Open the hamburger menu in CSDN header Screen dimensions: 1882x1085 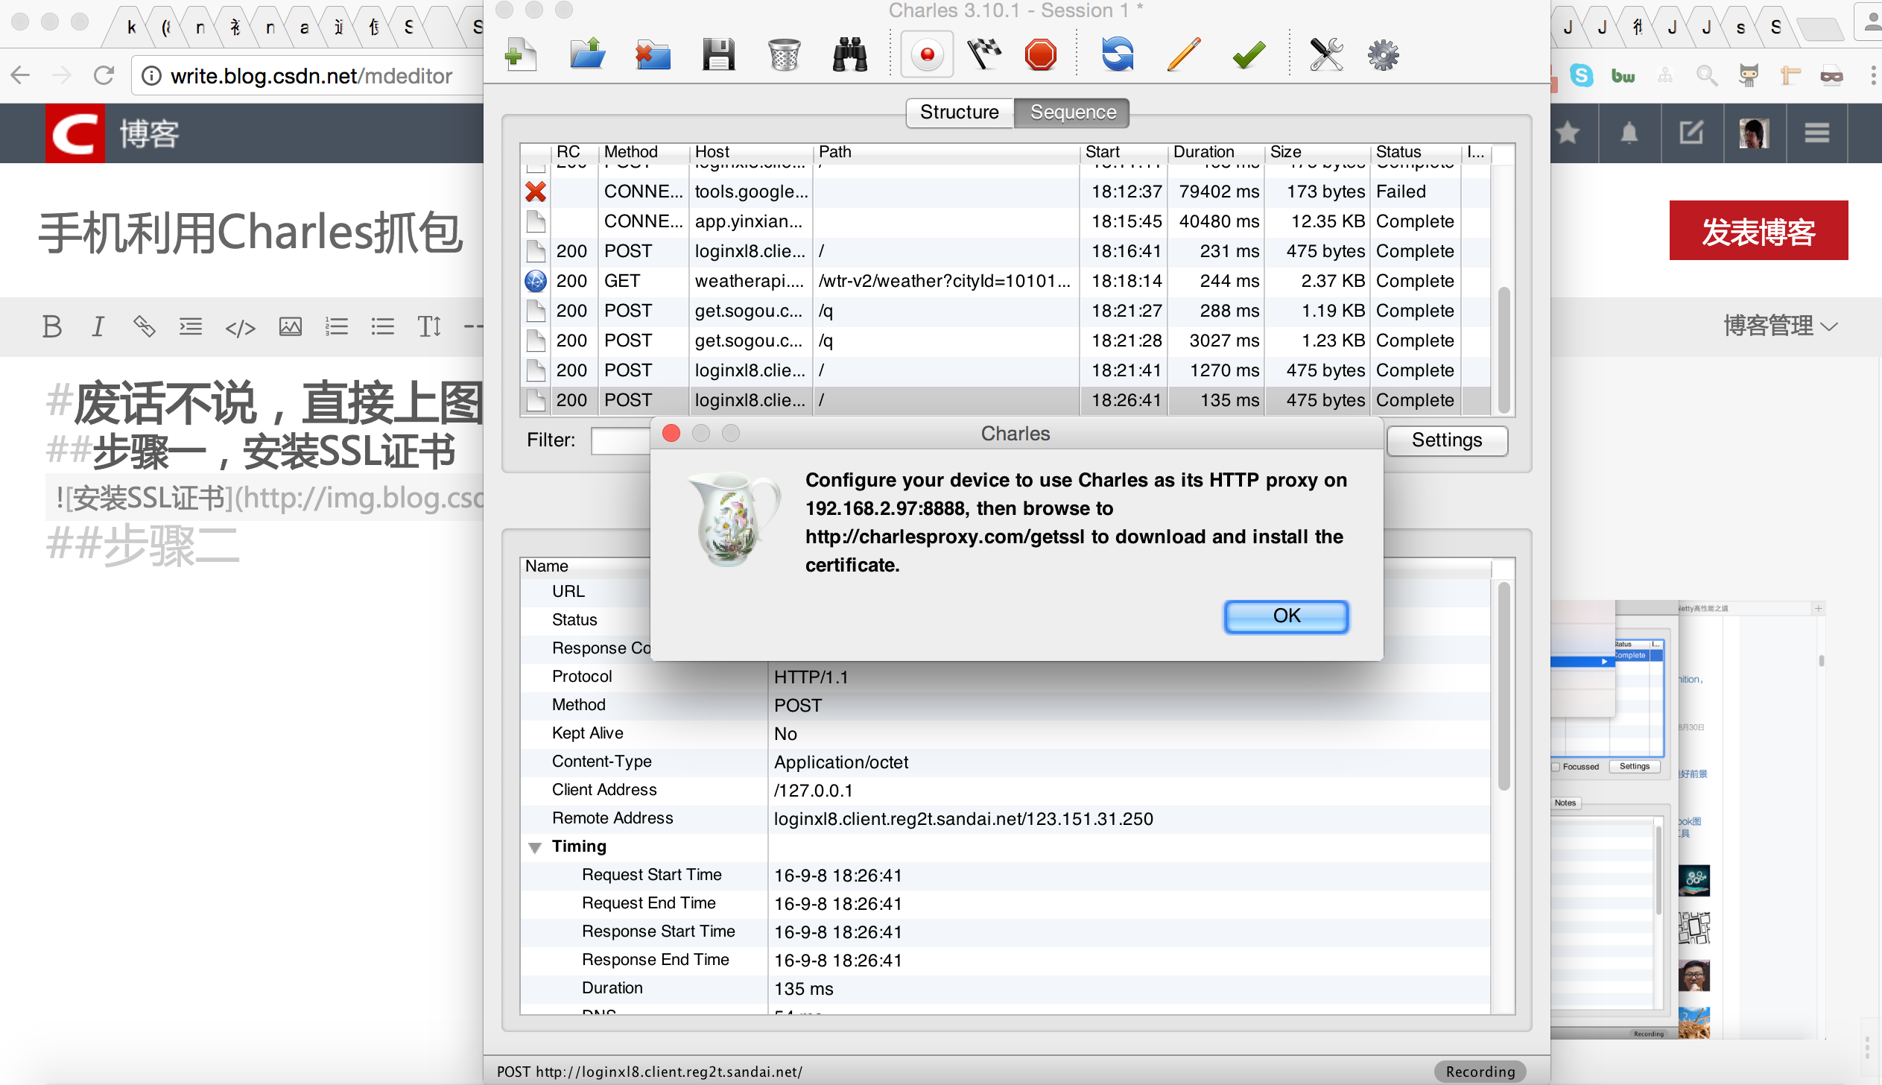[1816, 133]
